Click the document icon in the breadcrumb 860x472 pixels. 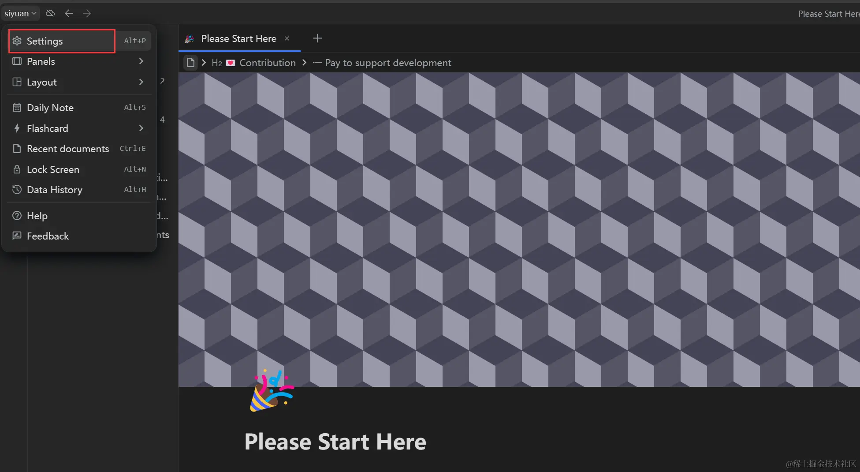[190, 63]
